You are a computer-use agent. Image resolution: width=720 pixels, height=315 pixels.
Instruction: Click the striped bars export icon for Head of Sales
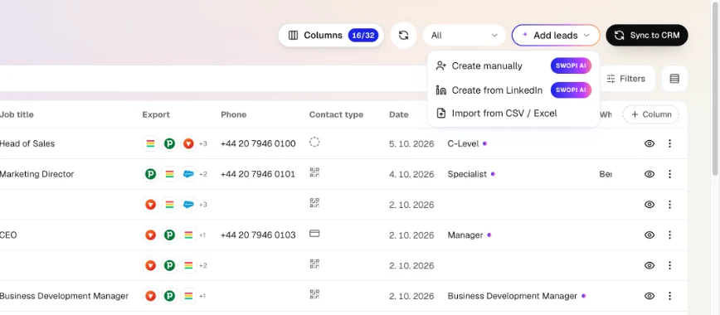(151, 143)
